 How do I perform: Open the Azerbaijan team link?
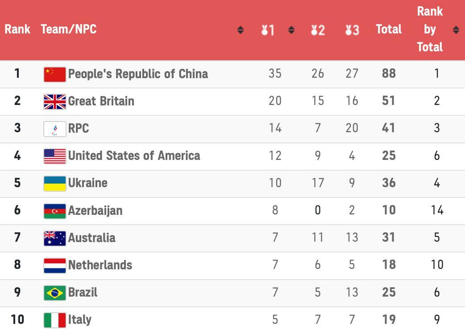click(95, 211)
